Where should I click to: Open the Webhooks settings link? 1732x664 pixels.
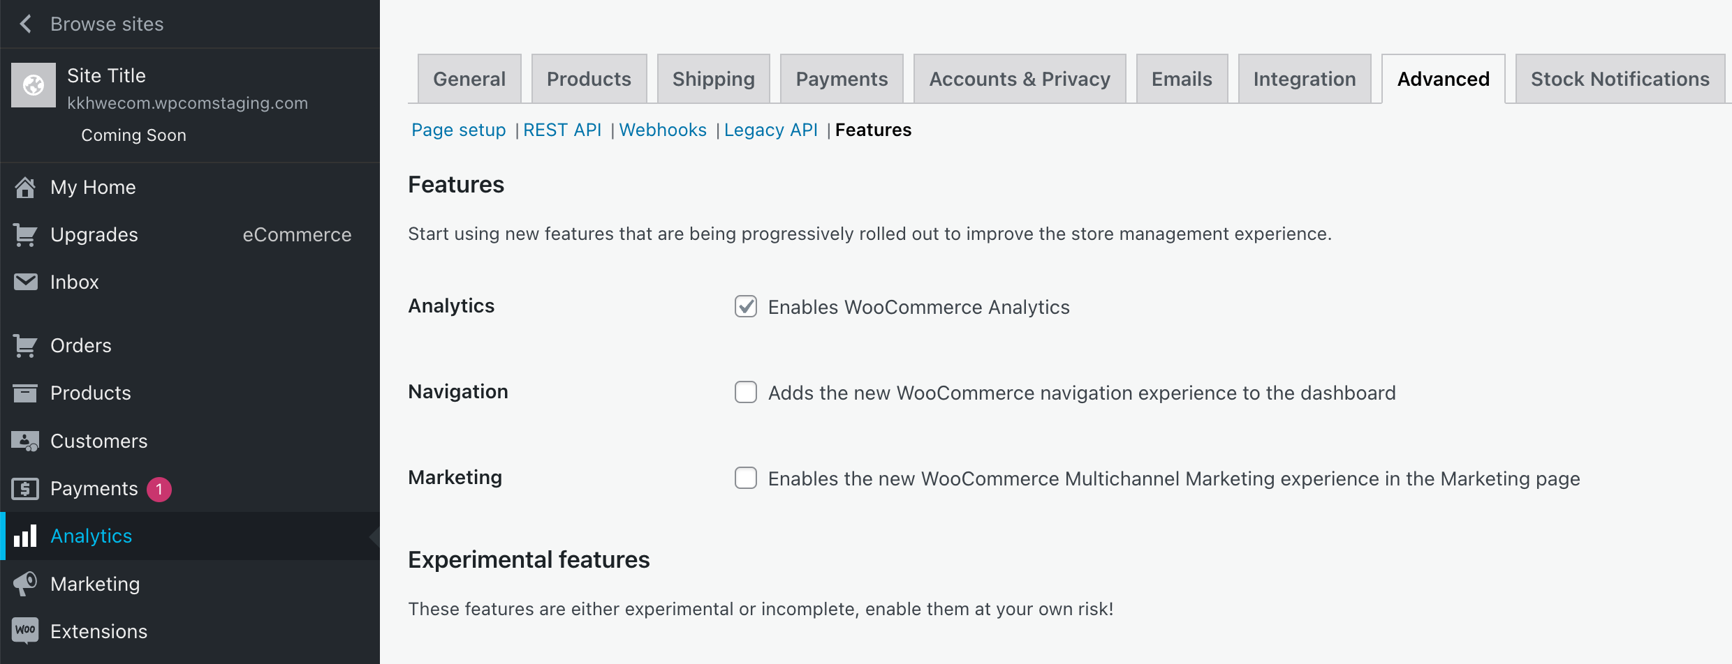click(662, 130)
